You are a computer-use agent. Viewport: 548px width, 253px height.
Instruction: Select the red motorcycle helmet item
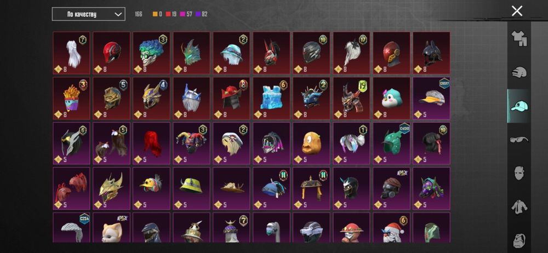click(111, 53)
